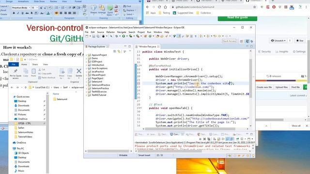Click the Star button on GitHub

(x=299, y=41)
